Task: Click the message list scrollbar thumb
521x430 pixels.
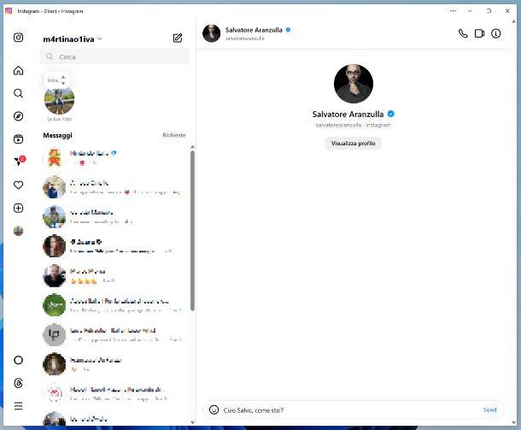Action: tap(192, 231)
